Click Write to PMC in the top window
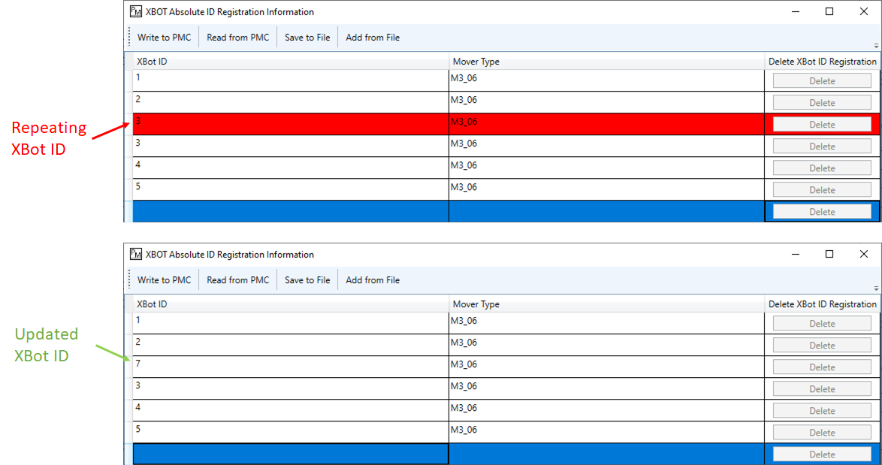The width and height of the screenshot is (882, 465). 164,38
